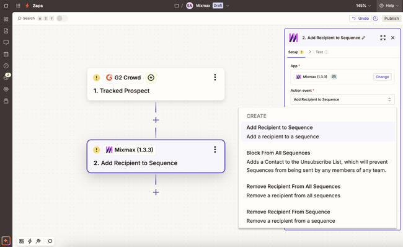The image size is (403, 247).
Task: Click the bottom toolbar search magnifier
Action: click(x=50, y=241)
